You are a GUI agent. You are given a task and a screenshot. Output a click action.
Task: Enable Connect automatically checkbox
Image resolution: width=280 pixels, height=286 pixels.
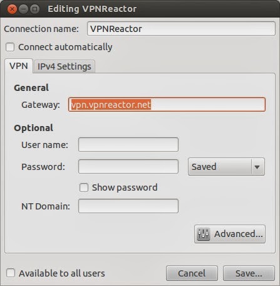[x=10, y=47]
